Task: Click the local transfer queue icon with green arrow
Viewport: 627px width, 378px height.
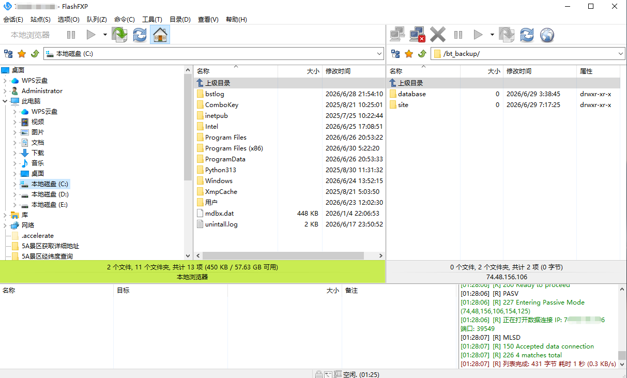Action: point(119,35)
